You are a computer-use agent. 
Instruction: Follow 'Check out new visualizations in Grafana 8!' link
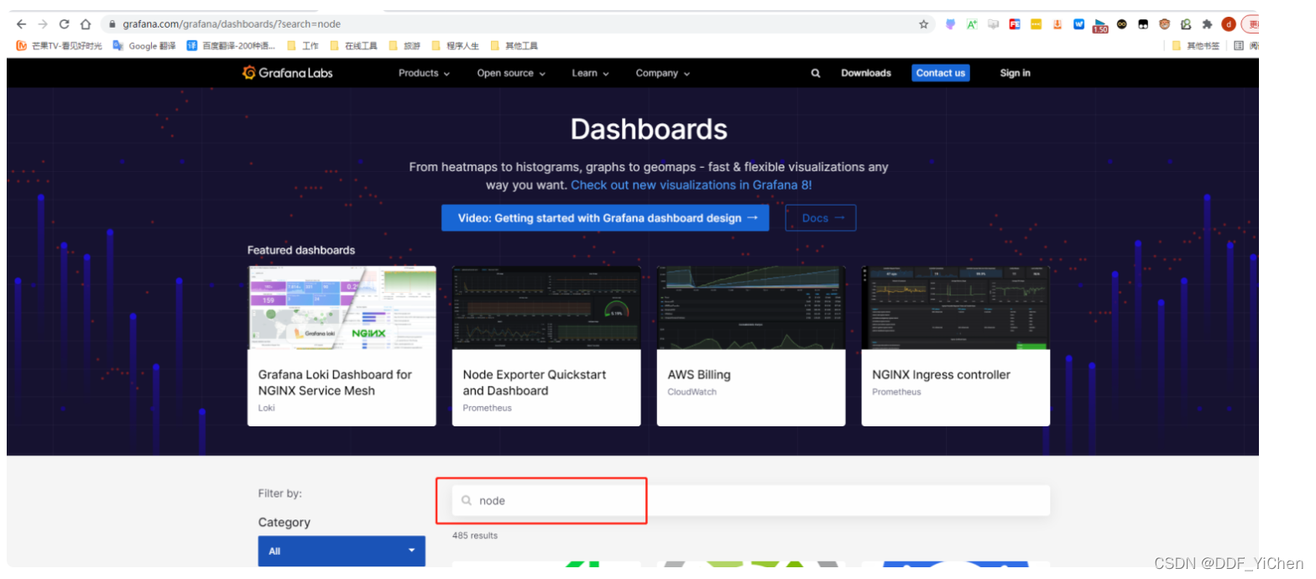(x=692, y=185)
